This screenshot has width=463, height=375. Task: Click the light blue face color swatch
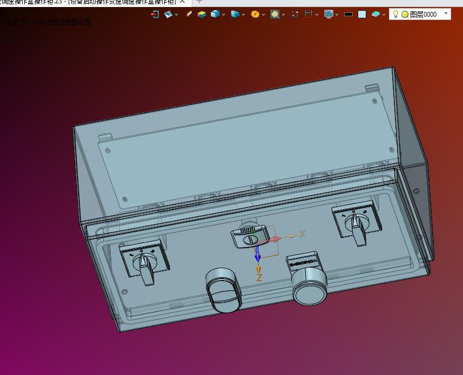362,15
